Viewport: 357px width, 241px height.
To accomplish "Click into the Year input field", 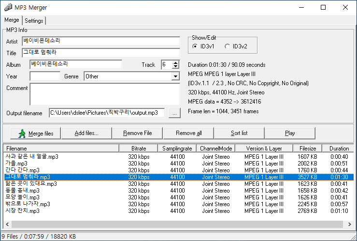I will (x=45, y=76).
